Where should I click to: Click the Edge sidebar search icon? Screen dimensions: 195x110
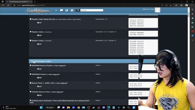[x=192, y=9]
